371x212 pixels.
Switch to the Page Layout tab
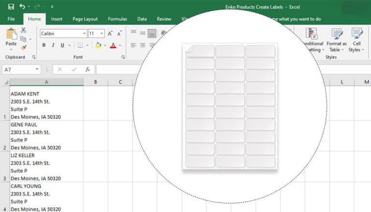point(85,19)
